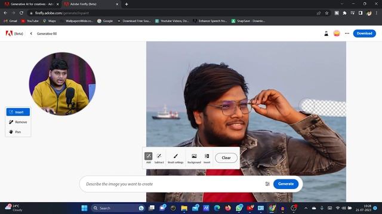Image resolution: width=382 pixels, height=214 pixels.
Task: Open the Maps bookmark
Action: (x=49, y=21)
